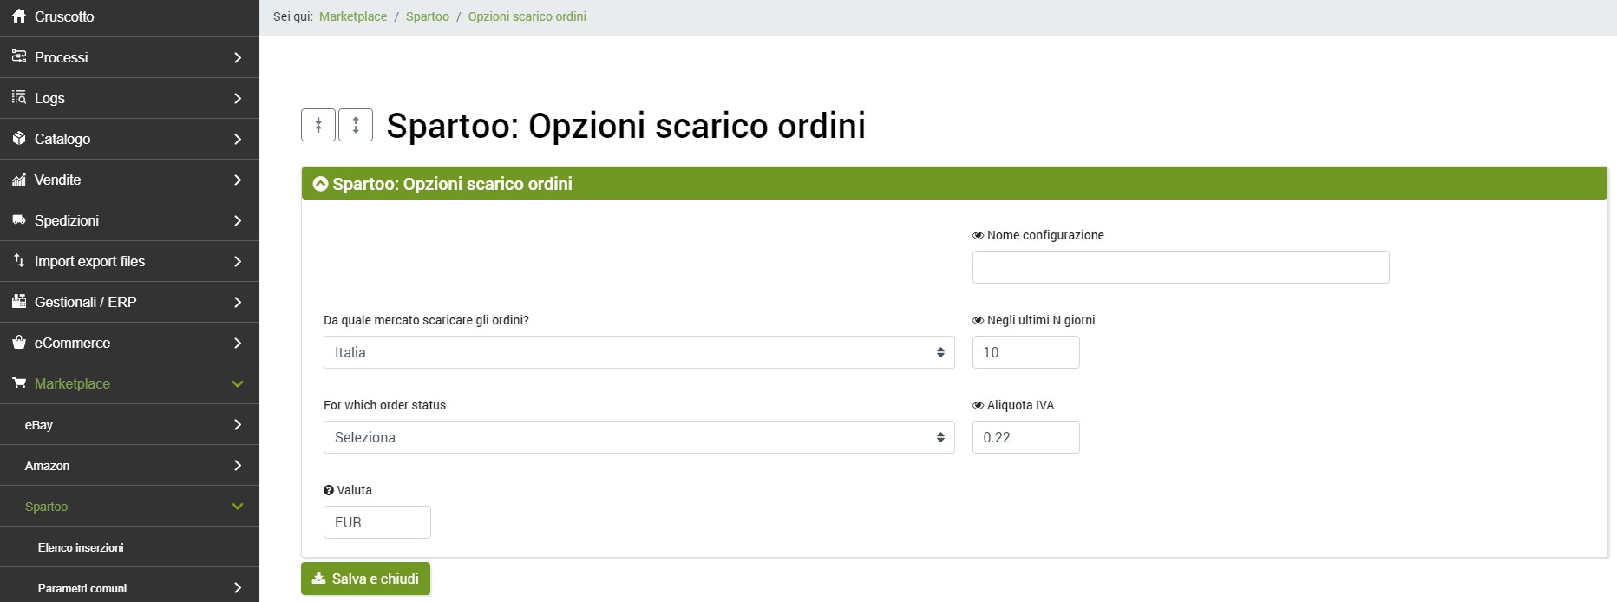Expand the Catalogo menu chevron
This screenshot has width=1617, height=602.
click(x=238, y=139)
